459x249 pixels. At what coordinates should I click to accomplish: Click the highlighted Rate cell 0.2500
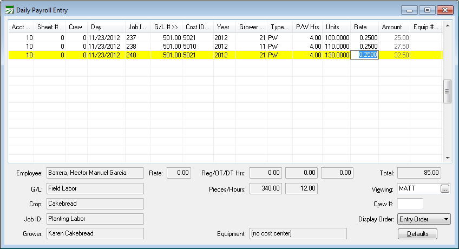364,55
